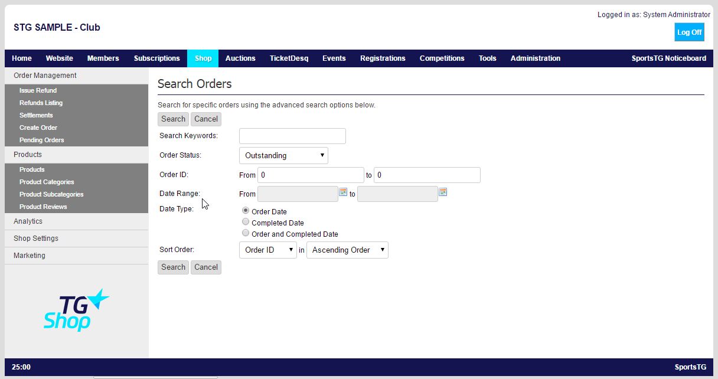Open Pending Orders in the sidebar
The width and height of the screenshot is (718, 379).
coord(42,140)
